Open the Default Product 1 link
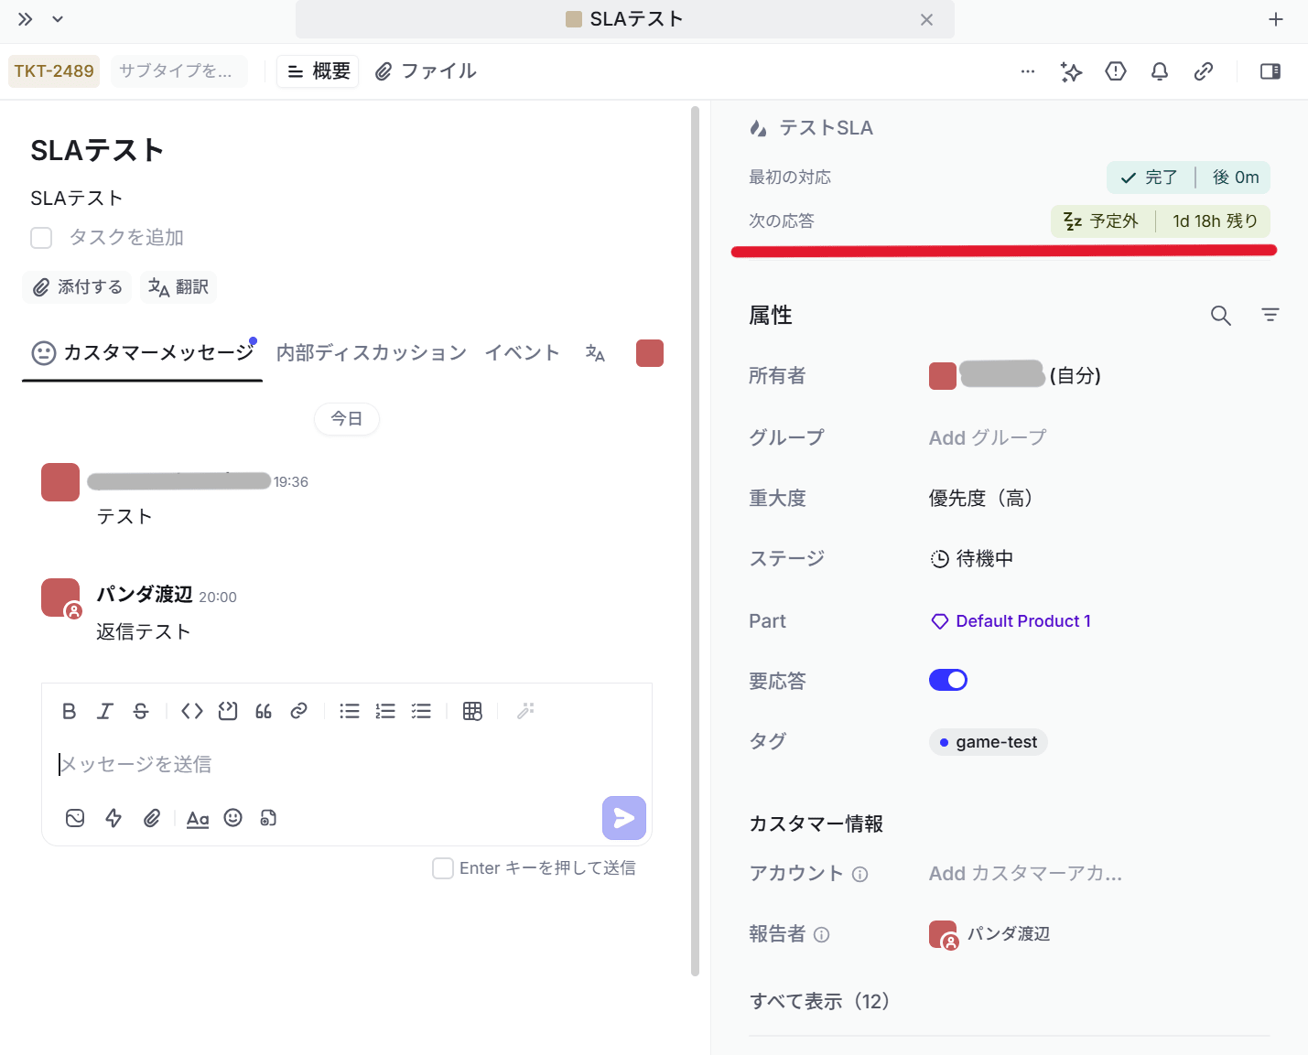The height and width of the screenshot is (1055, 1308). pyautogui.click(x=1022, y=620)
